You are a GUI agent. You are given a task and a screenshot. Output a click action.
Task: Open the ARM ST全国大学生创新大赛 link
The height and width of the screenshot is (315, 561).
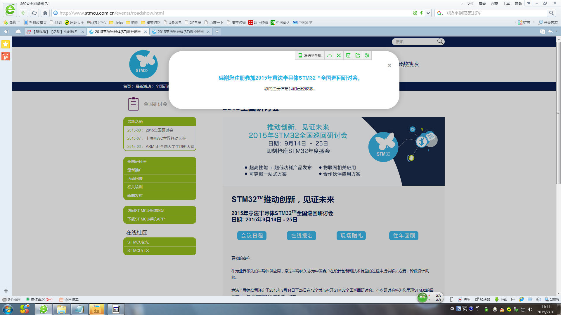coord(170,146)
